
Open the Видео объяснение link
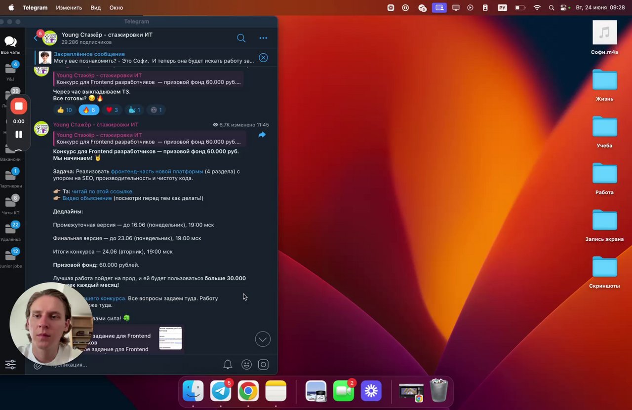(87, 198)
